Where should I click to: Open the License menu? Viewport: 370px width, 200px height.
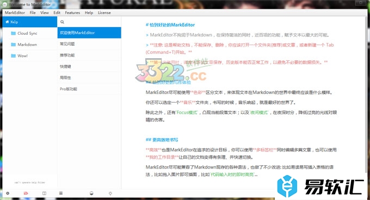104,12
